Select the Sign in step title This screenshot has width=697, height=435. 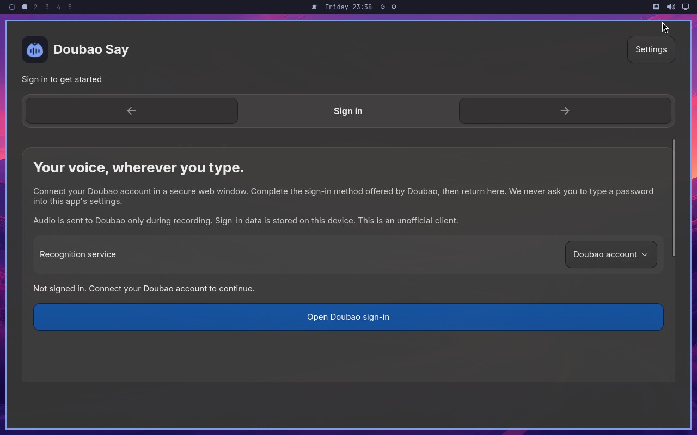click(348, 111)
